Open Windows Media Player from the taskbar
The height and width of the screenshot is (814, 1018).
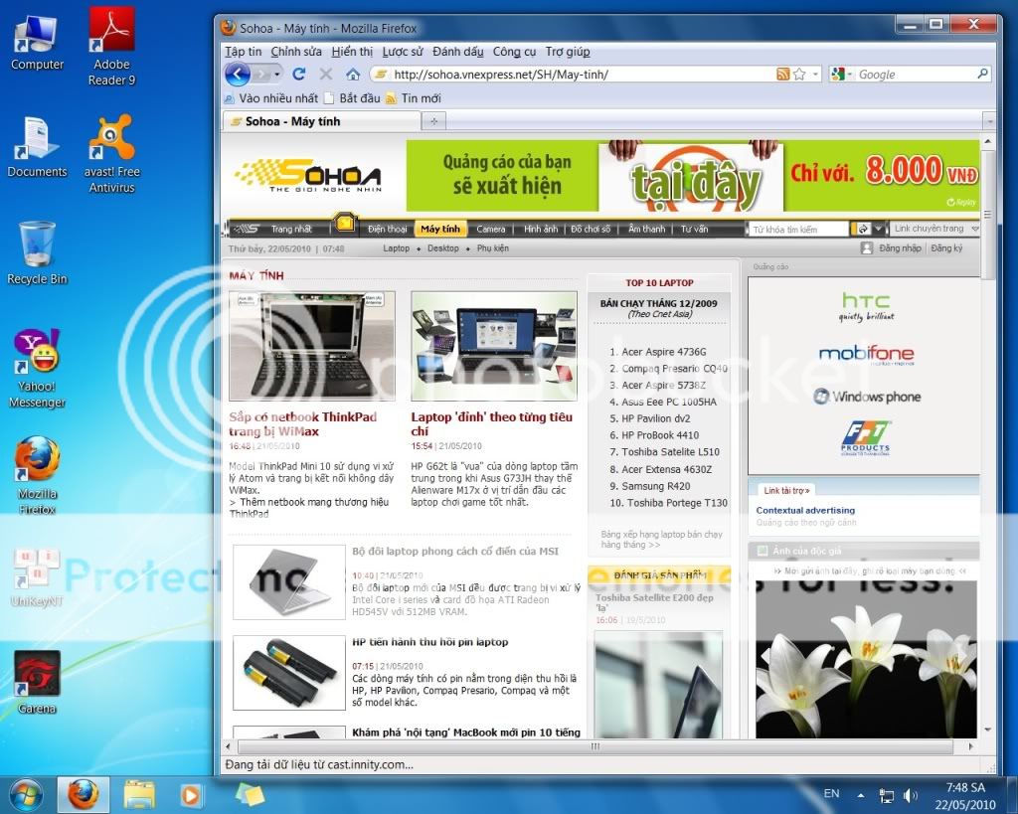pos(190,794)
